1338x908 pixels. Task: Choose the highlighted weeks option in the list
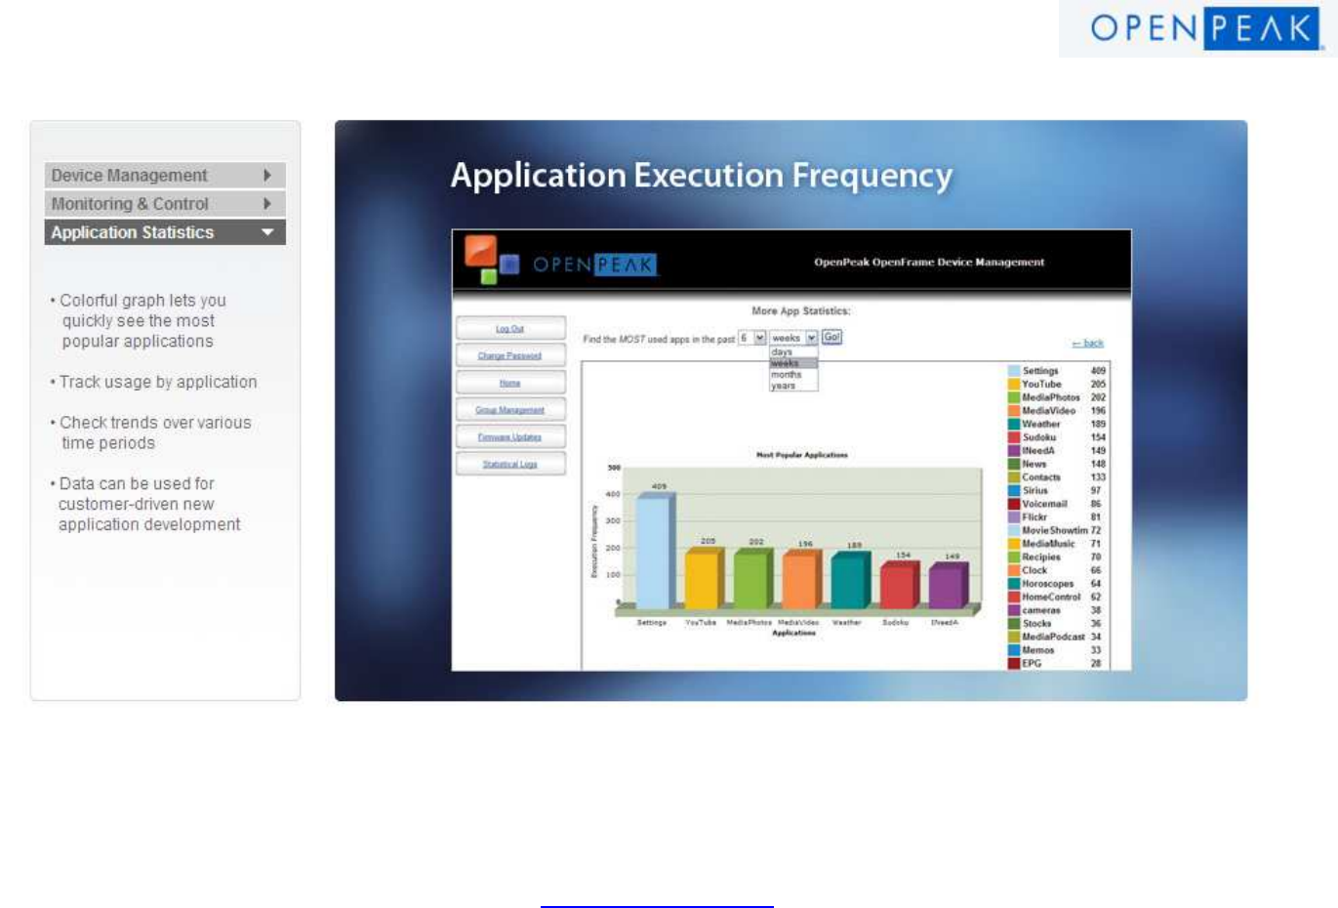(x=793, y=363)
